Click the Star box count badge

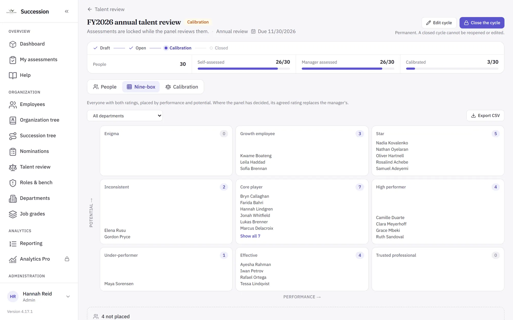click(x=495, y=134)
